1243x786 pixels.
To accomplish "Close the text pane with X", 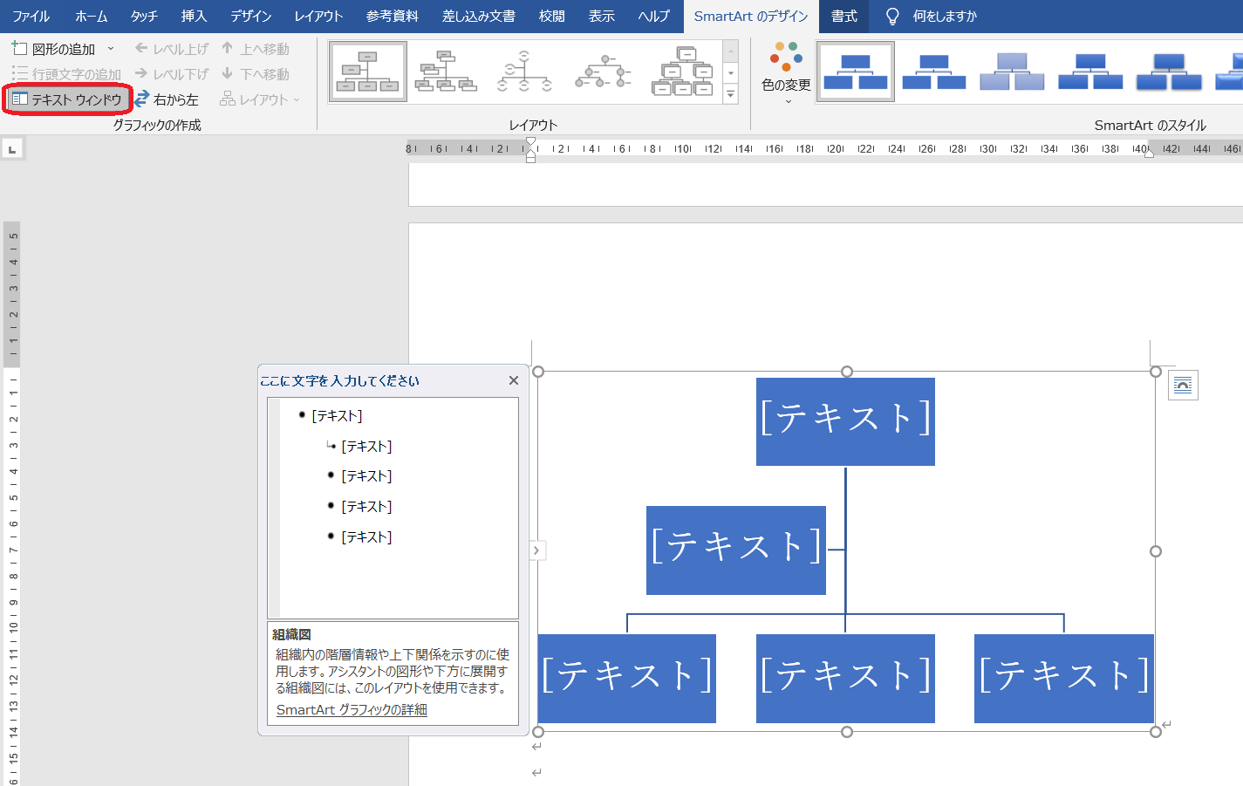I will (513, 380).
